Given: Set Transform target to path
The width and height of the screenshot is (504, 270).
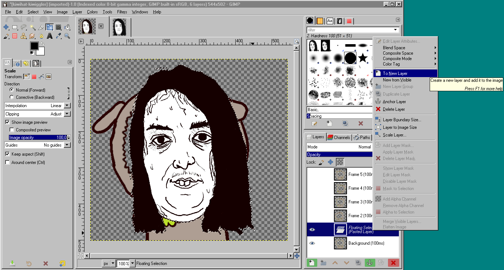Looking at the screenshot, I should point(41,77).
